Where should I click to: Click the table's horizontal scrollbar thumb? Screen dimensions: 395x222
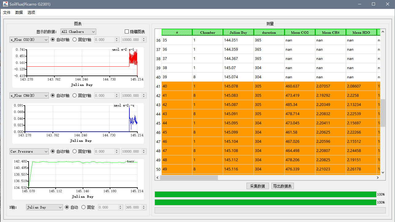click(x=189, y=177)
